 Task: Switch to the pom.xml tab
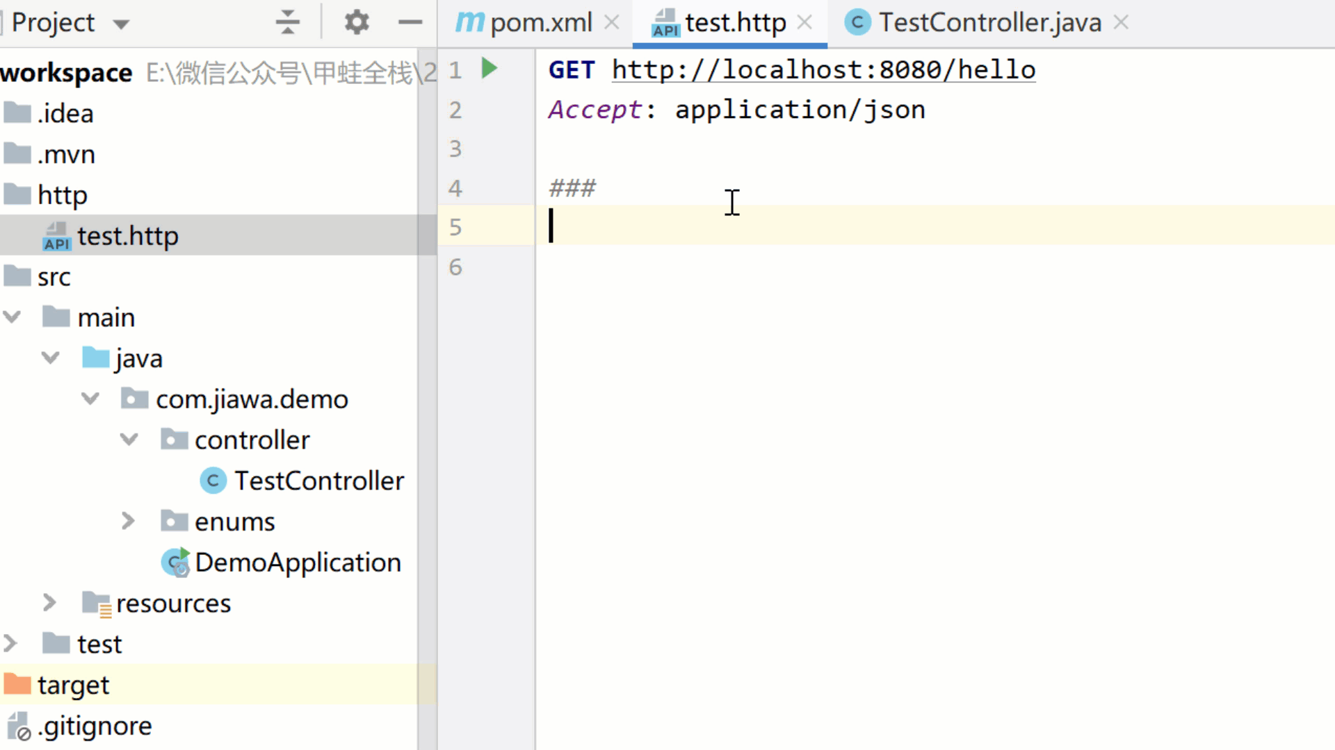[x=540, y=23]
